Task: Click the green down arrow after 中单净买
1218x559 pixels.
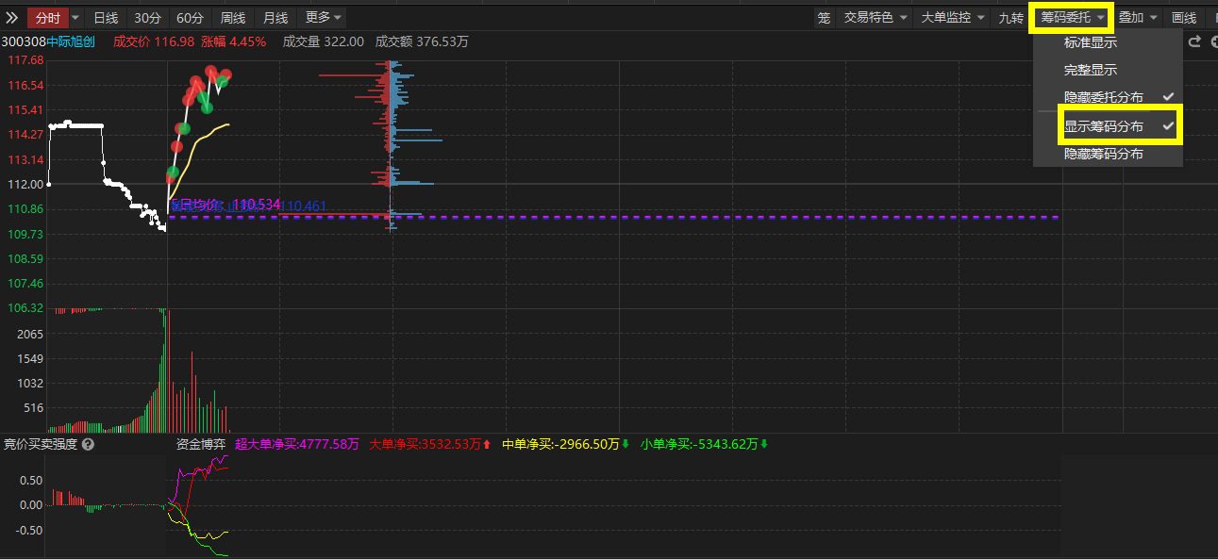Action: 626,444
